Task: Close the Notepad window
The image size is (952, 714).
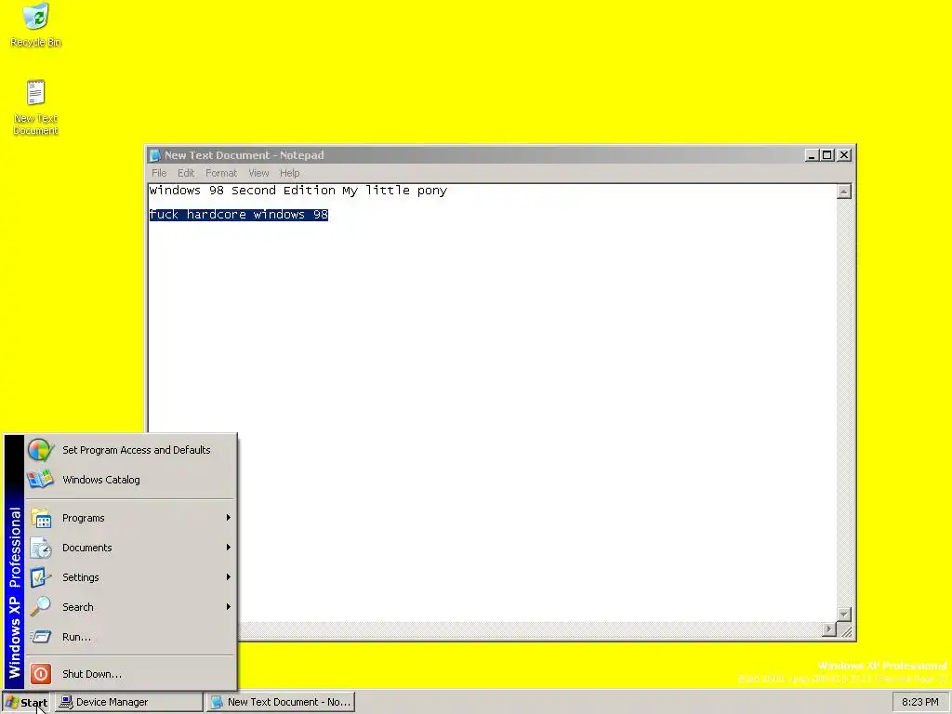Action: pos(844,155)
